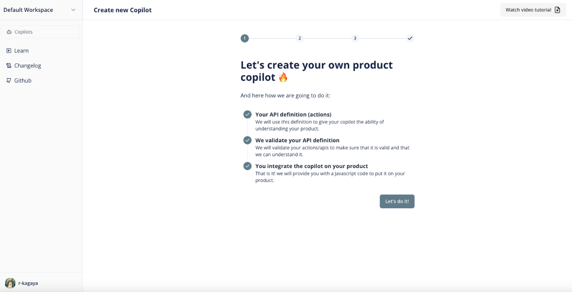Click checkmark beside We validate your API definition
The width and height of the screenshot is (572, 292).
[x=247, y=140]
